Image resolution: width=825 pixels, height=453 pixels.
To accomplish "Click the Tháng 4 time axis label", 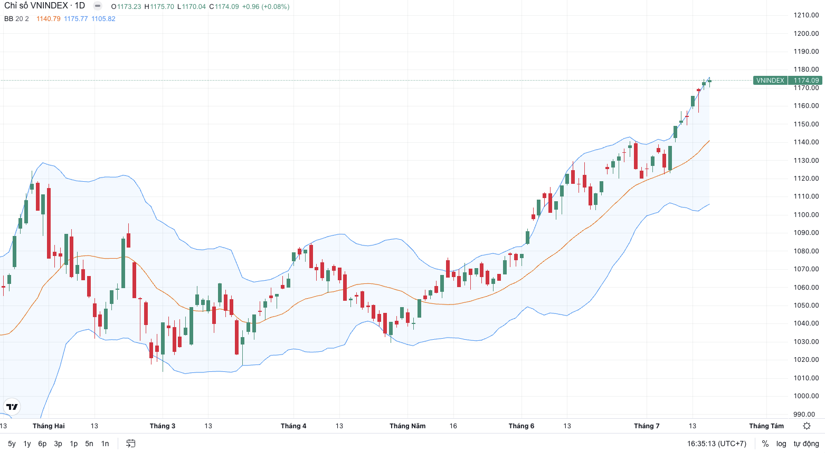I will coord(293,426).
